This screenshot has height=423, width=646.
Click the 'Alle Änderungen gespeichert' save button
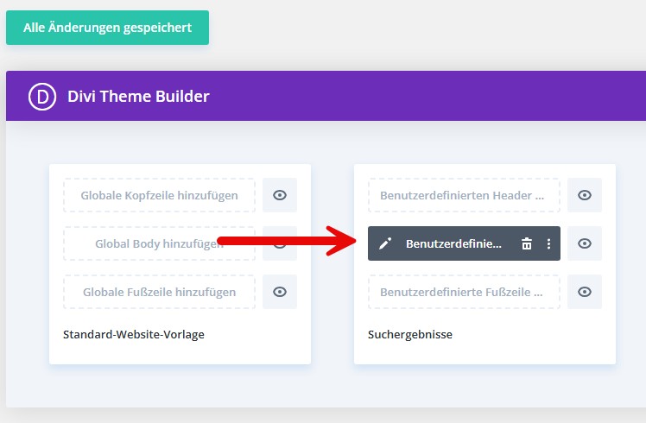[107, 28]
